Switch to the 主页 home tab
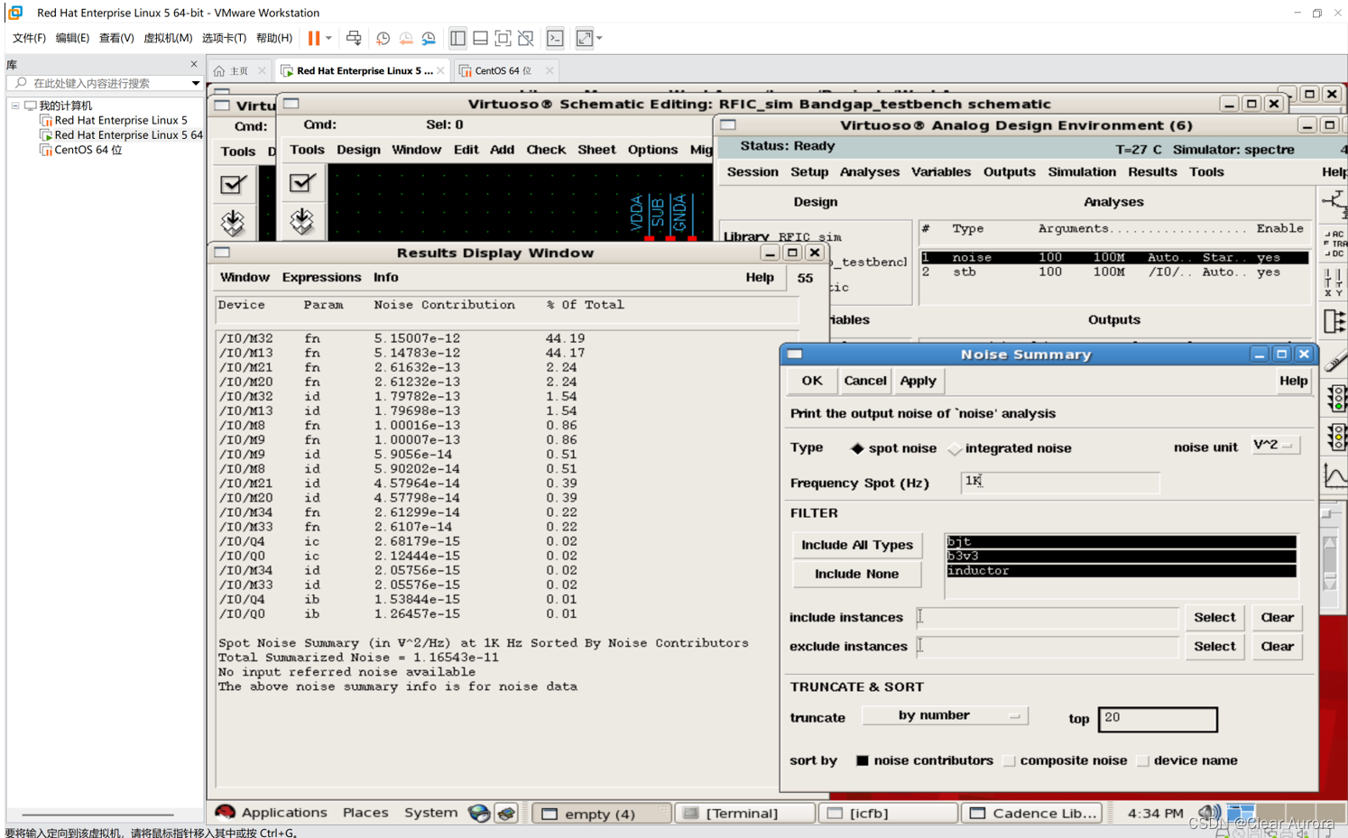This screenshot has height=838, width=1348. coord(238,70)
